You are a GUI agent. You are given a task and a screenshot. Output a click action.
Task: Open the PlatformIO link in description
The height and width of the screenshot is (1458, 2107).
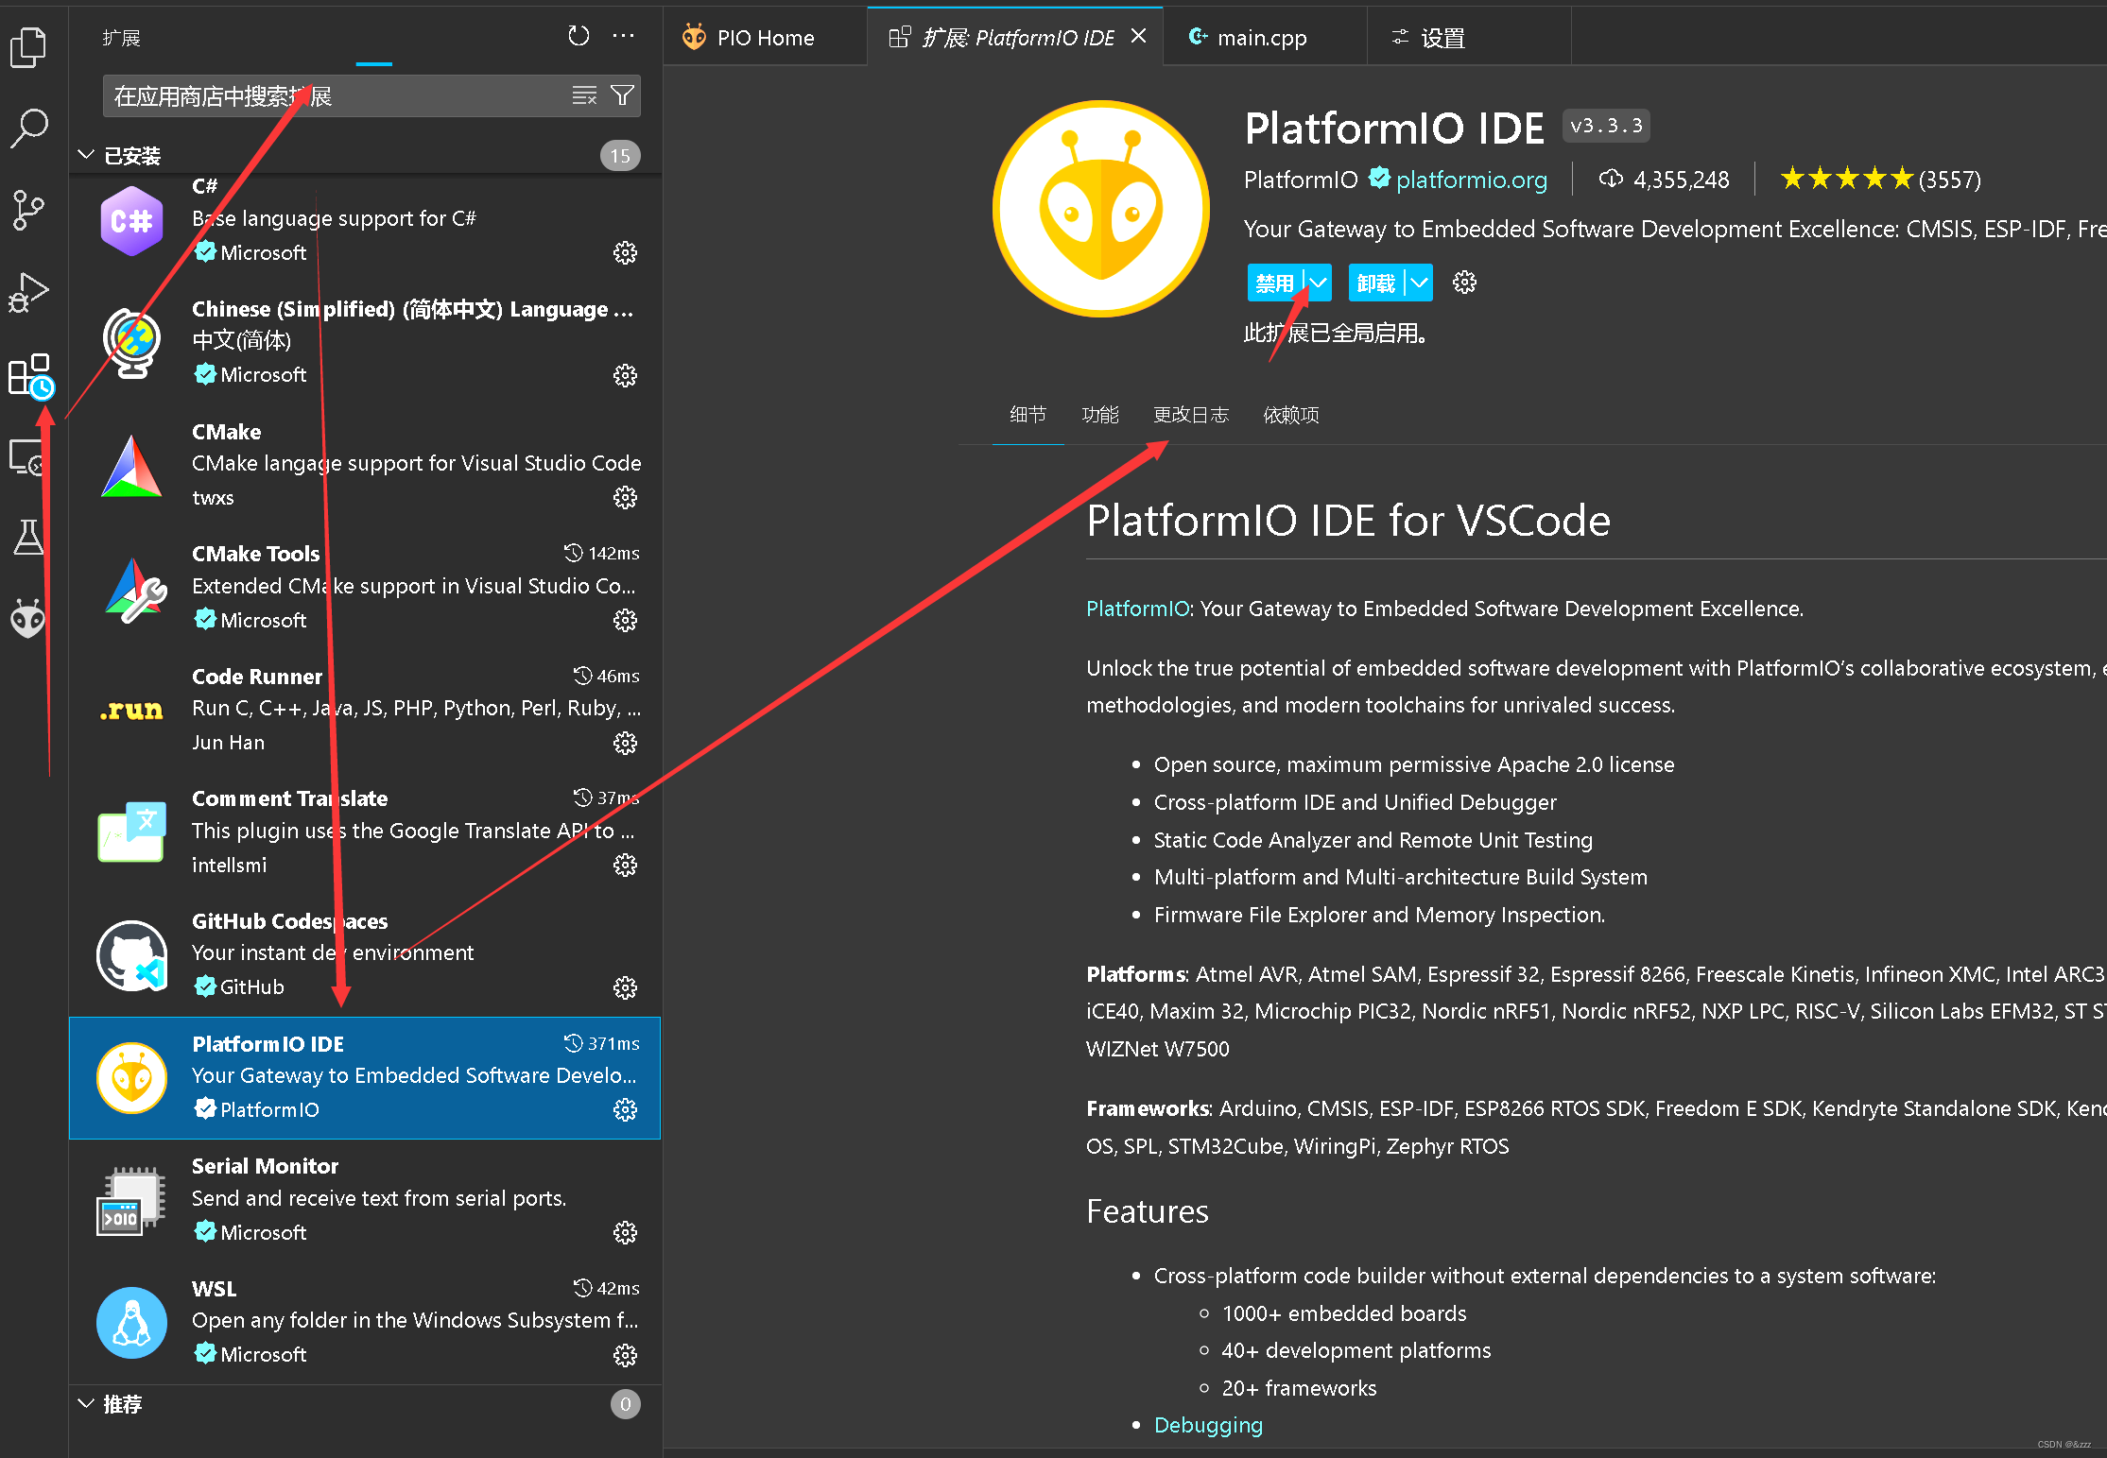1137,609
